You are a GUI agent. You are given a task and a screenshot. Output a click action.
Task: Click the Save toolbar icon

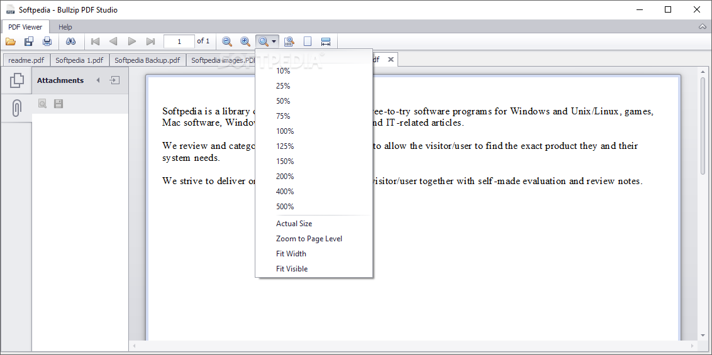tap(28, 41)
